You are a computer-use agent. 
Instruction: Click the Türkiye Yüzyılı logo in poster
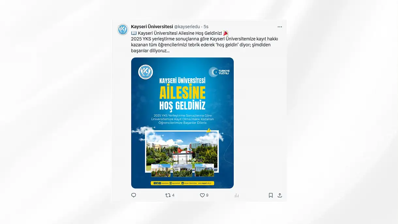click(219, 72)
